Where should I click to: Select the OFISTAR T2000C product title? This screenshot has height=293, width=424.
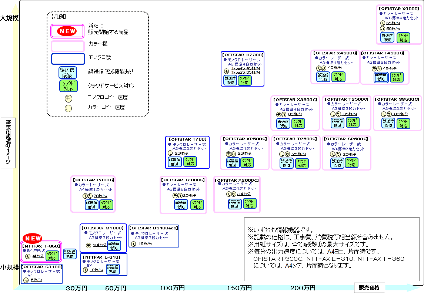[183, 180]
